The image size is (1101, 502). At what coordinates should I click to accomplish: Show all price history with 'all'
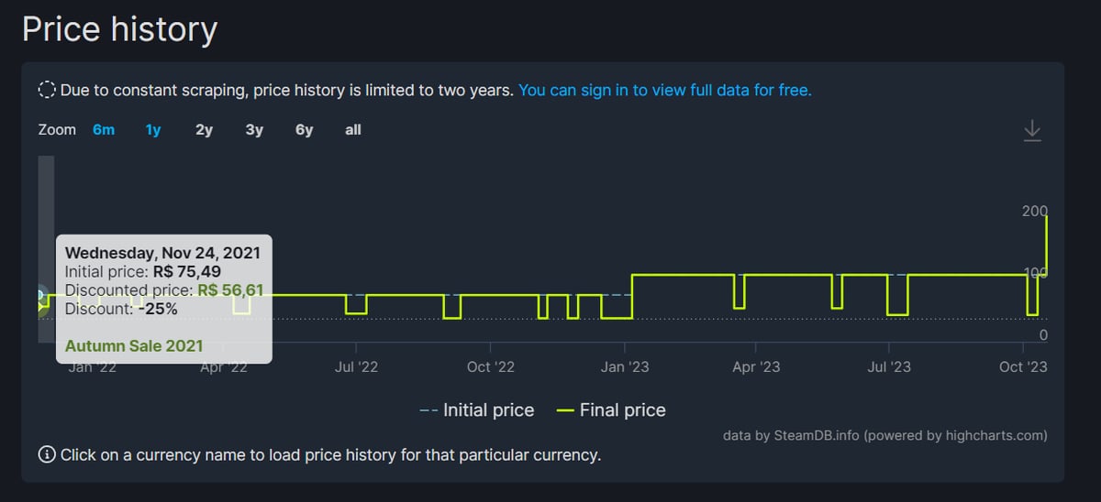click(x=353, y=130)
